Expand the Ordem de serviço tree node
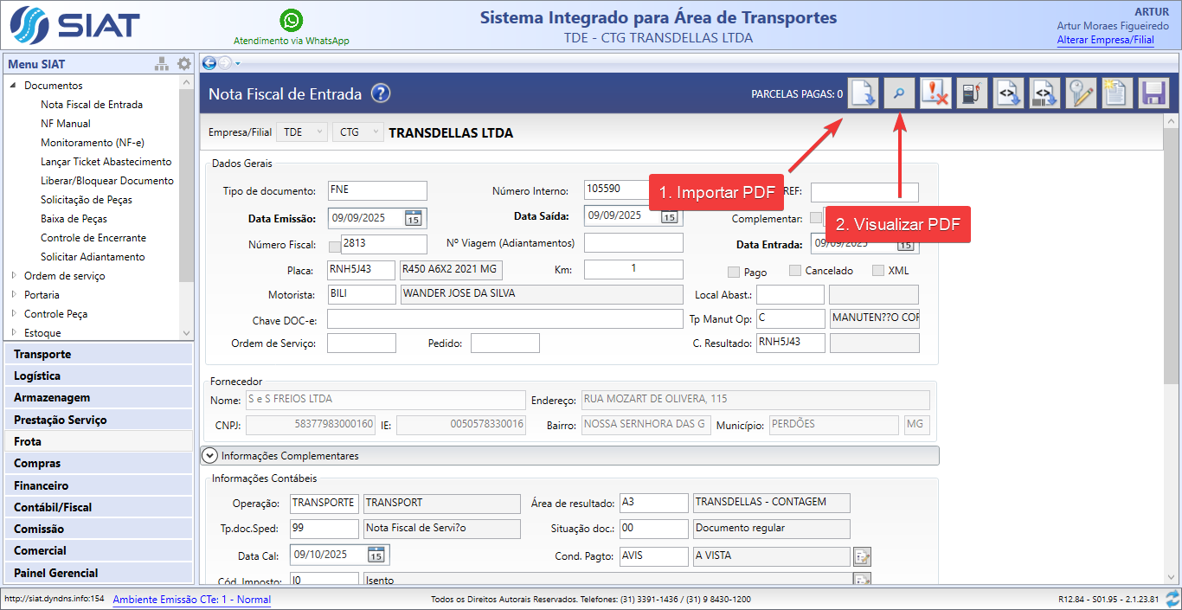1182x610 pixels. (14, 276)
